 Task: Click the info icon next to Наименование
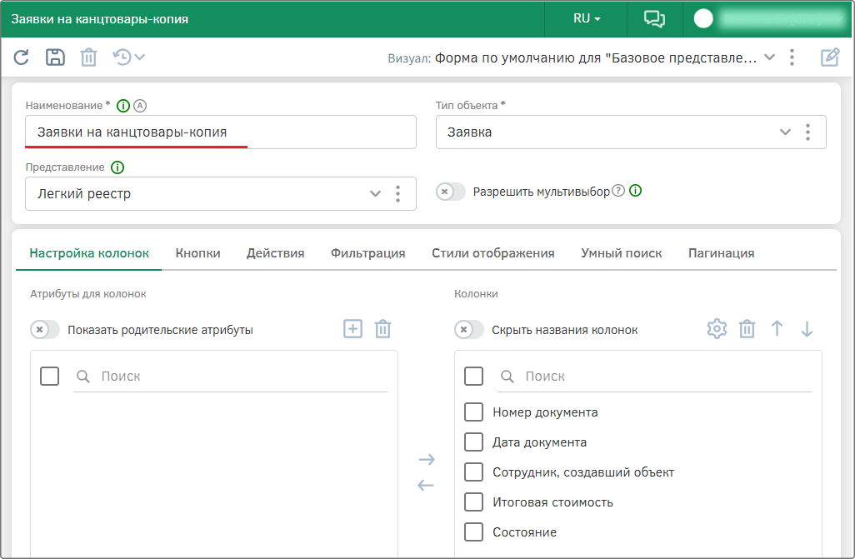pyautogui.click(x=123, y=106)
